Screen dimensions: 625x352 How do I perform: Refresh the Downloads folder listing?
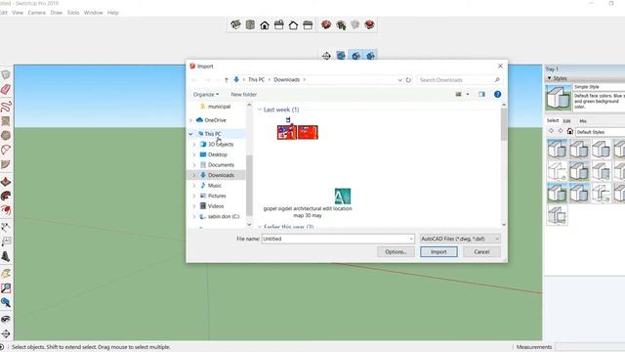[x=408, y=80]
